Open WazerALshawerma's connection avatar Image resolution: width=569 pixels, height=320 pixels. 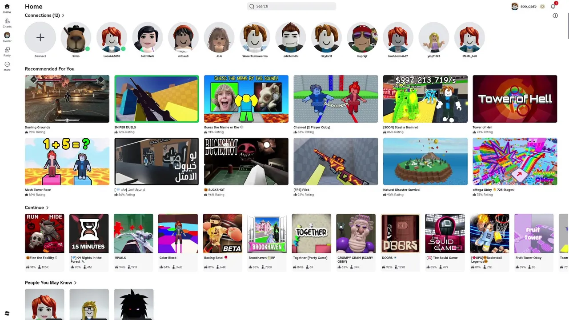[255, 37]
